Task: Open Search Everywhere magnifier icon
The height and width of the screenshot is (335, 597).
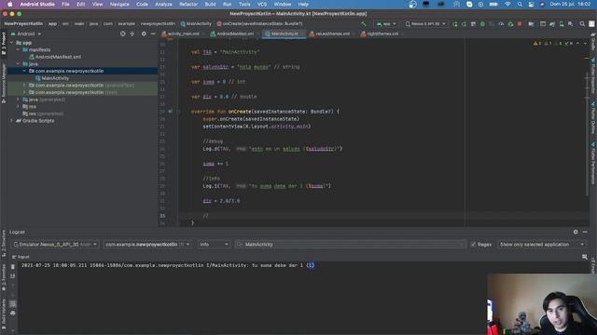Action: click(x=582, y=23)
